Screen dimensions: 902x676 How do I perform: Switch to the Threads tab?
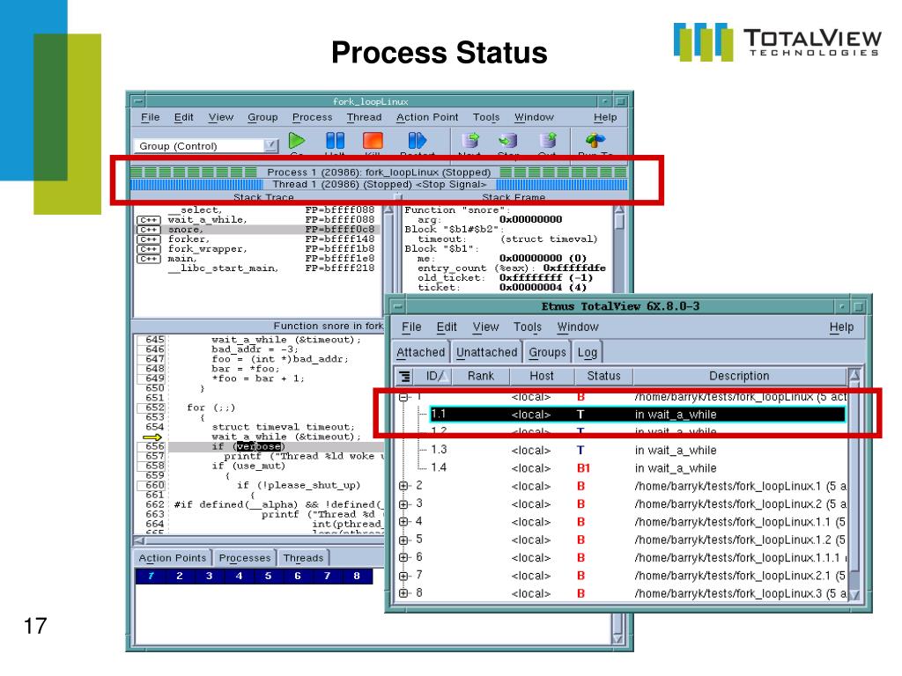point(303,557)
